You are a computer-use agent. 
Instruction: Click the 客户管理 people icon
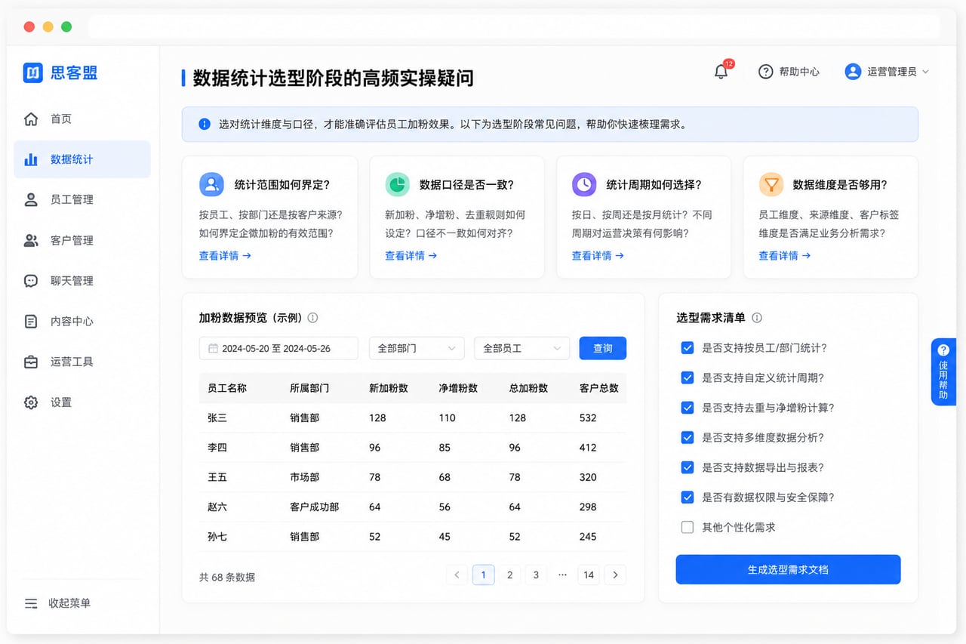coord(31,241)
